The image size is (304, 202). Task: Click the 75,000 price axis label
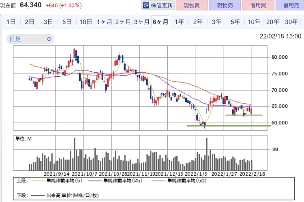[280, 74]
